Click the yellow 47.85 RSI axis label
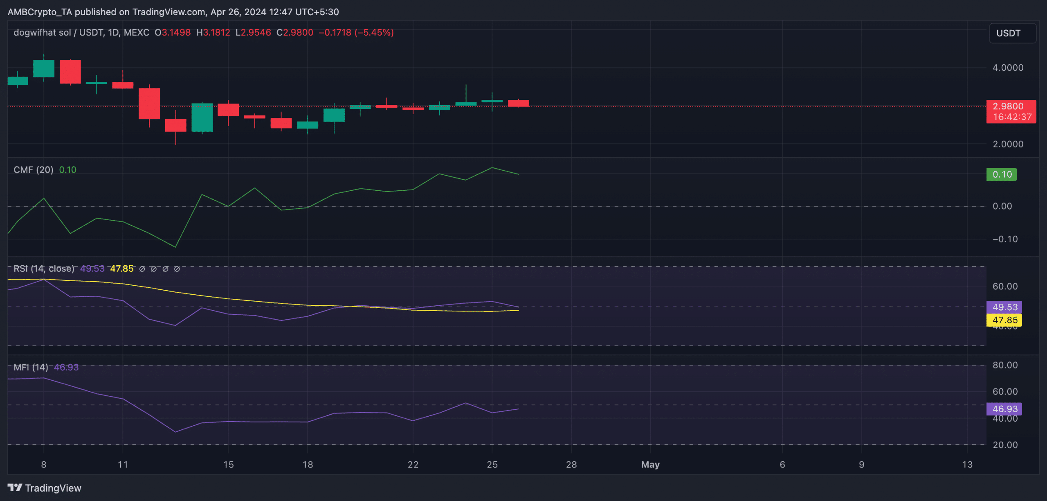Screen dimensions: 1047x501 pos(1004,320)
